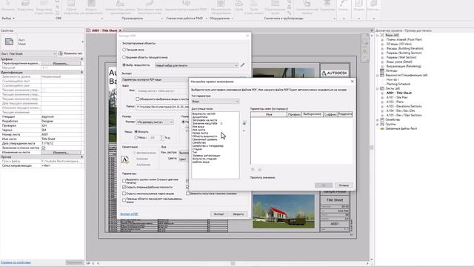This screenshot has width=474, height=267.
Task: Click the Edit Type icon in Properties
Action: [61, 53]
